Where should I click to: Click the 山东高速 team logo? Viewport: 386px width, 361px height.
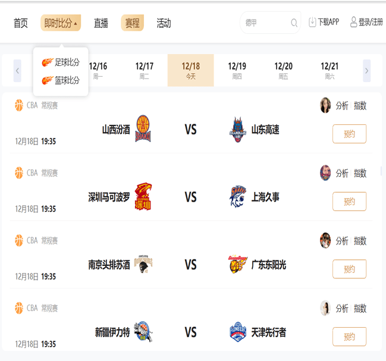[x=237, y=129]
